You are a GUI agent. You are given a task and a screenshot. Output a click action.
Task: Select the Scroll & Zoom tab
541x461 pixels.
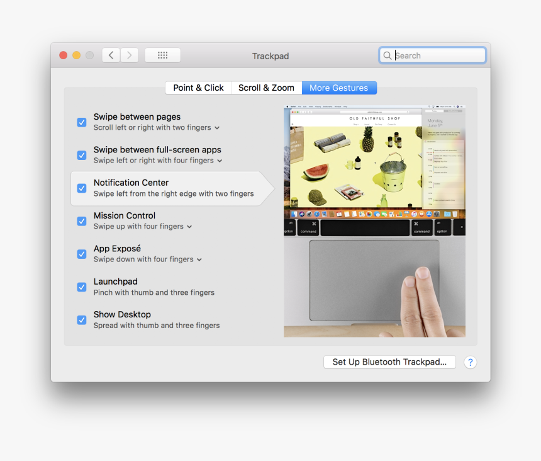click(266, 88)
